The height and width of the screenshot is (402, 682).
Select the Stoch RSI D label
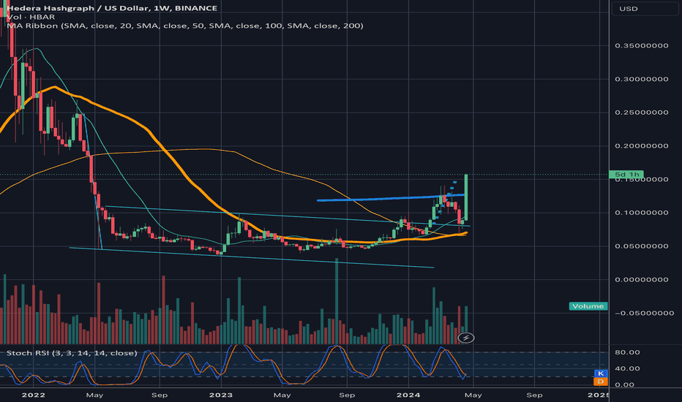(601, 381)
